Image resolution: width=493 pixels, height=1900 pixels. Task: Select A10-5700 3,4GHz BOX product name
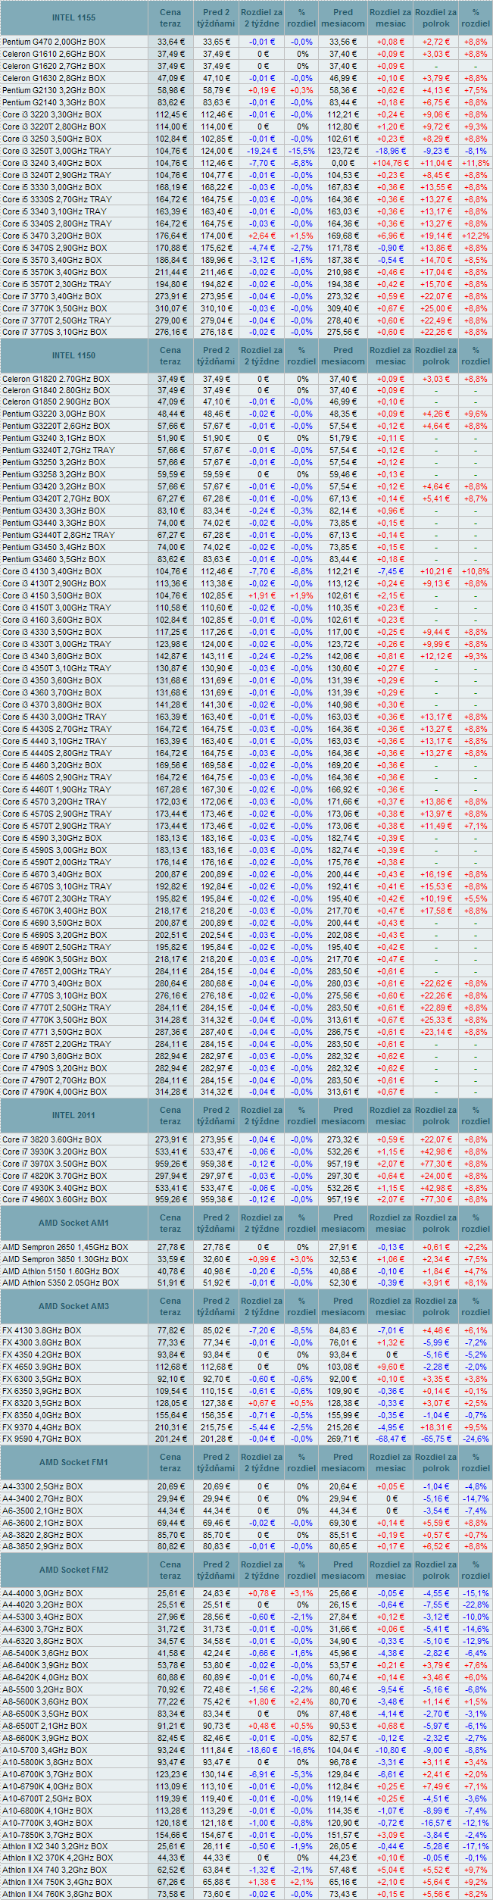point(45,1750)
